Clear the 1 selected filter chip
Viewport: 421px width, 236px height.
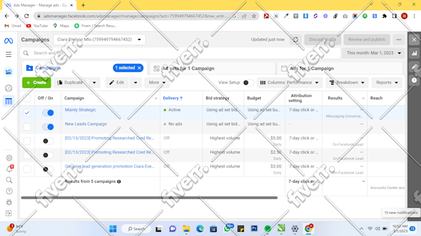pos(139,68)
